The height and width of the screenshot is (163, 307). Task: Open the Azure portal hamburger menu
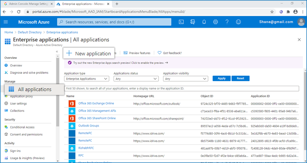6,22
